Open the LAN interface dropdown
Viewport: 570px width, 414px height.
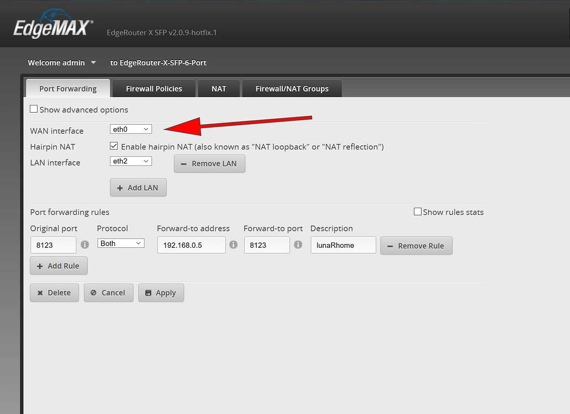[x=130, y=161]
